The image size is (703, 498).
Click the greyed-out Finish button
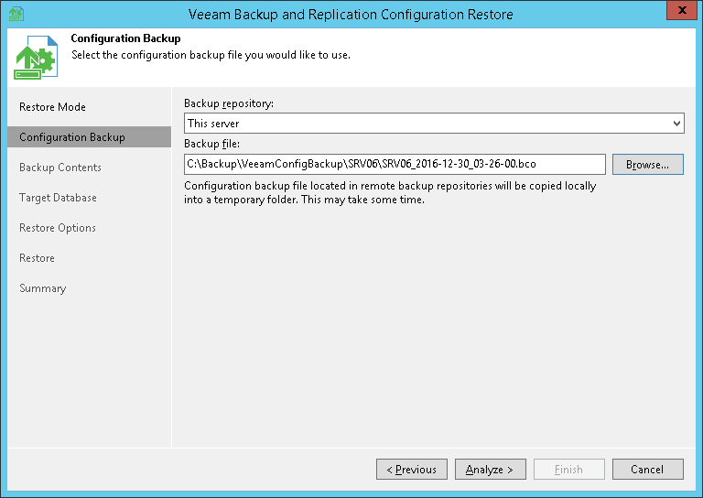pos(568,470)
